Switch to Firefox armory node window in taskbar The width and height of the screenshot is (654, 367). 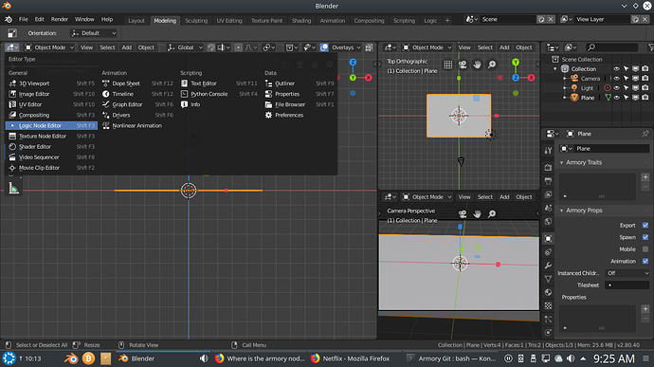(261, 358)
